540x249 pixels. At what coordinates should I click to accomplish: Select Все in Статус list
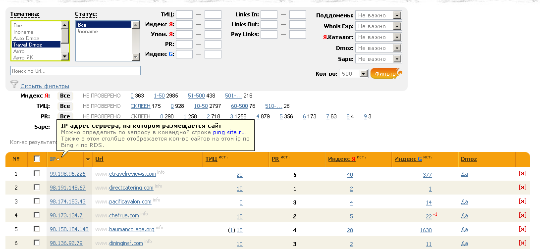point(104,25)
